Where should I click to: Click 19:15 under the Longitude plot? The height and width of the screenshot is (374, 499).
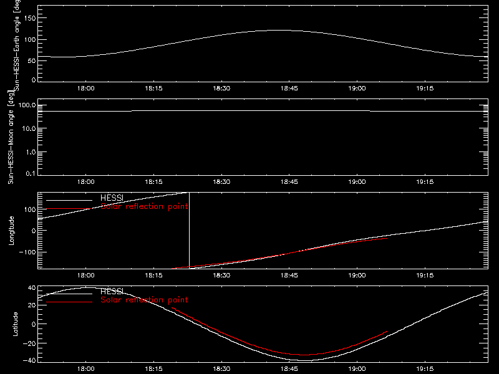pyautogui.click(x=425, y=276)
